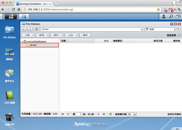Bookmark the page with the browser star
The image size is (182, 130).
pos(158,9)
